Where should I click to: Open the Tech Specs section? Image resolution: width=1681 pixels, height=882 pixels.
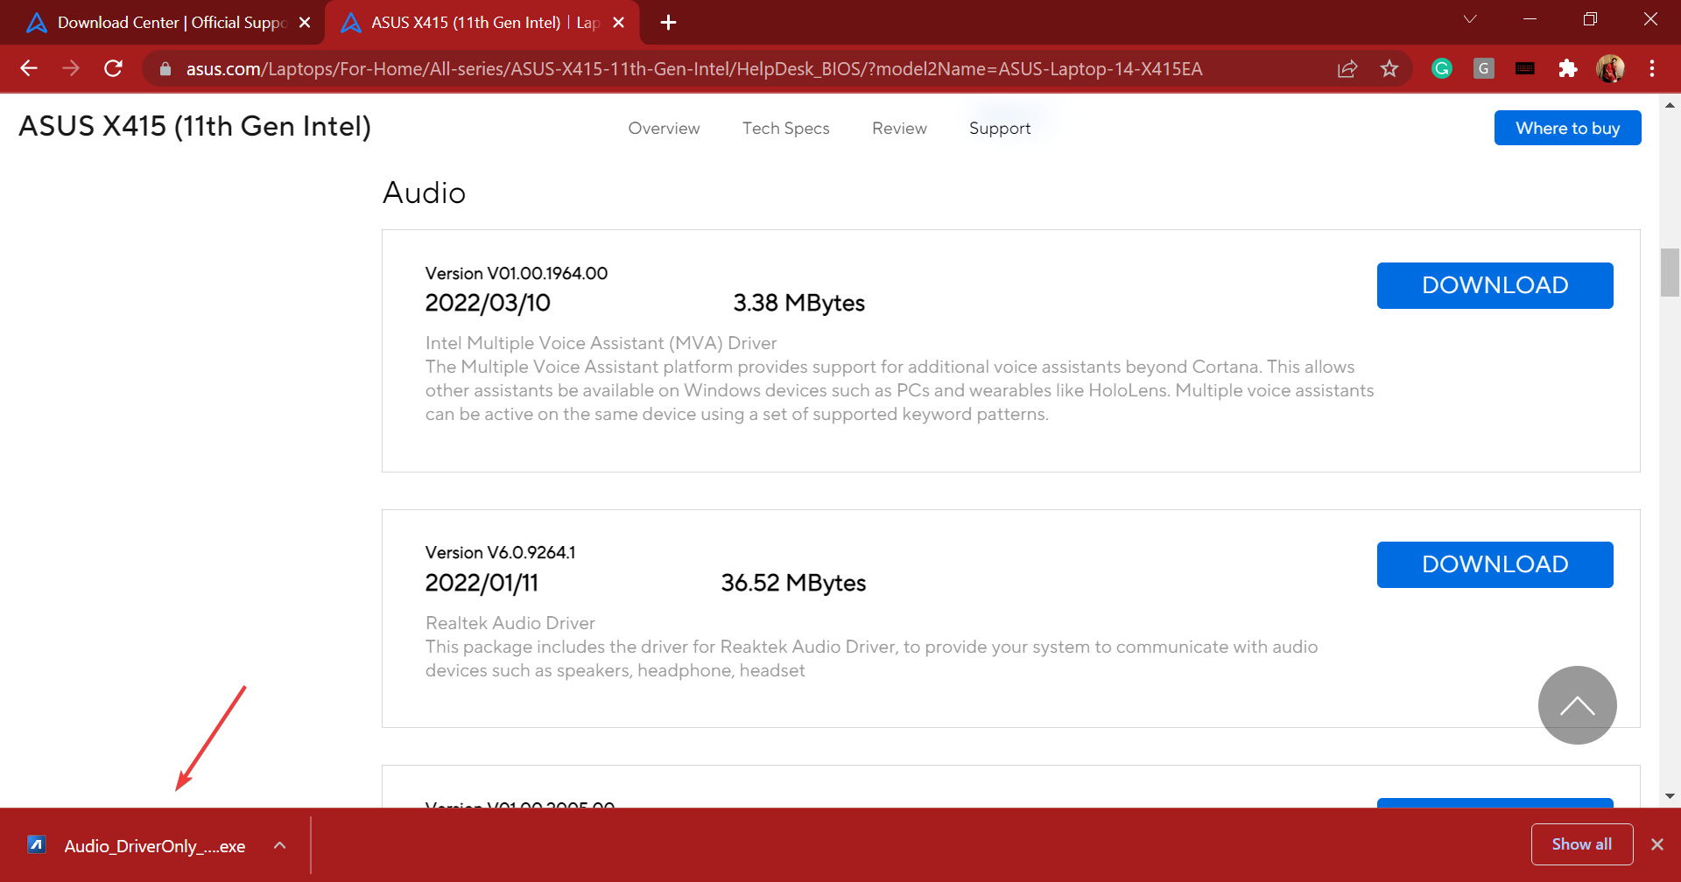tap(785, 129)
